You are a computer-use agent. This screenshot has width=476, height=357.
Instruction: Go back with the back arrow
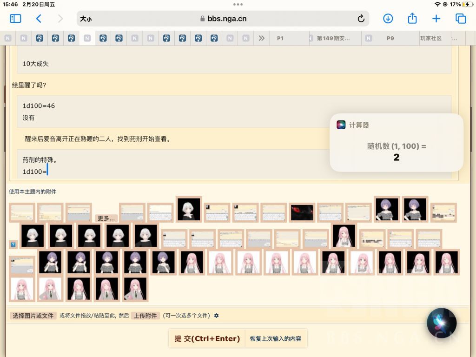click(39, 19)
